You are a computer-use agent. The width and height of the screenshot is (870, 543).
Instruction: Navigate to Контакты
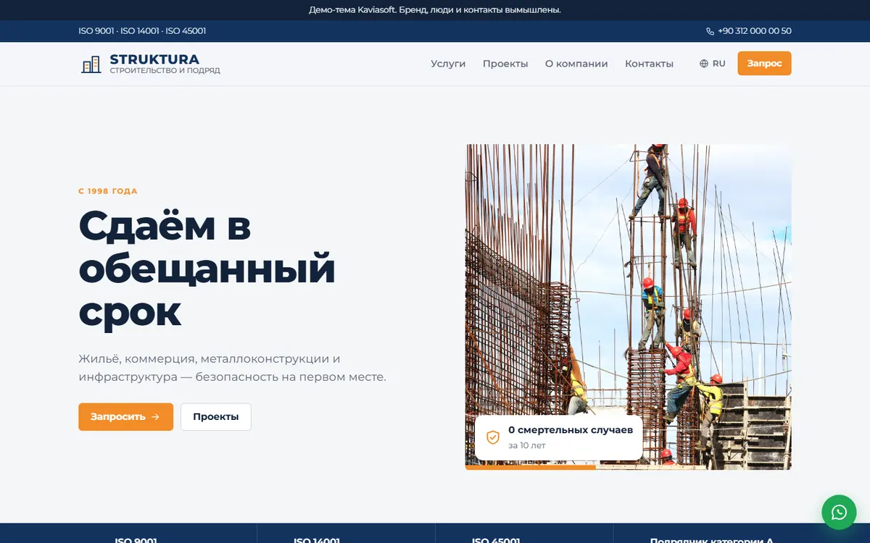[x=649, y=64]
